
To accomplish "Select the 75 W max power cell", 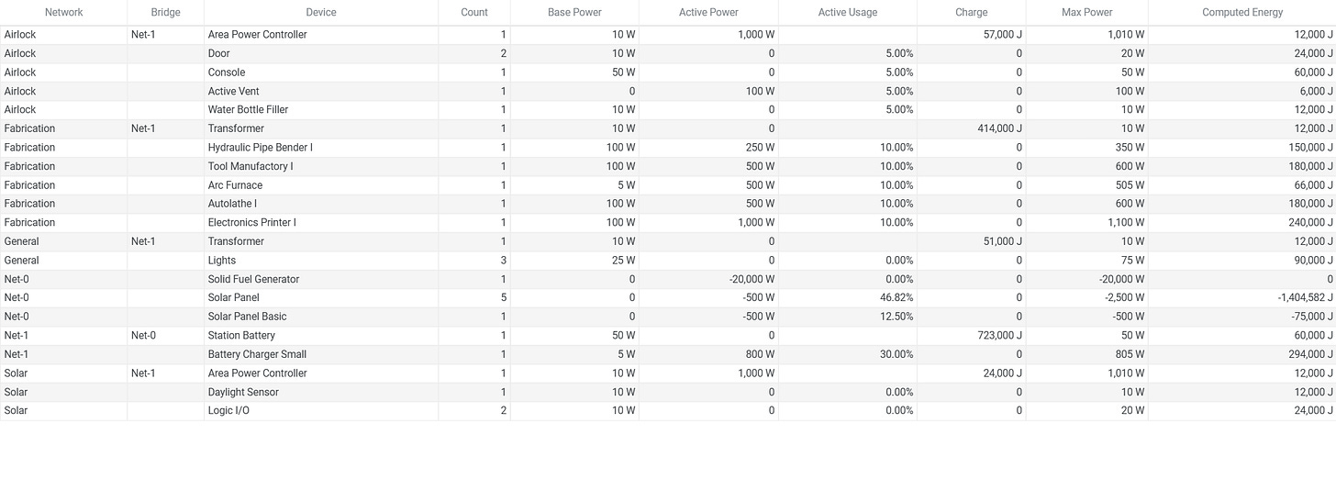I will click(1087, 261).
